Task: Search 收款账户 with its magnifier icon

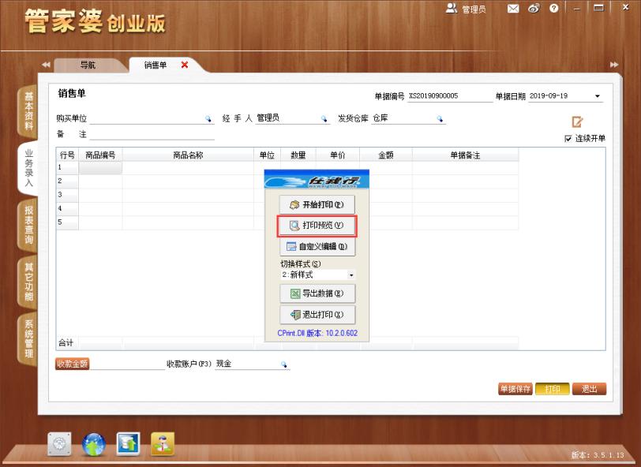Action: [284, 365]
